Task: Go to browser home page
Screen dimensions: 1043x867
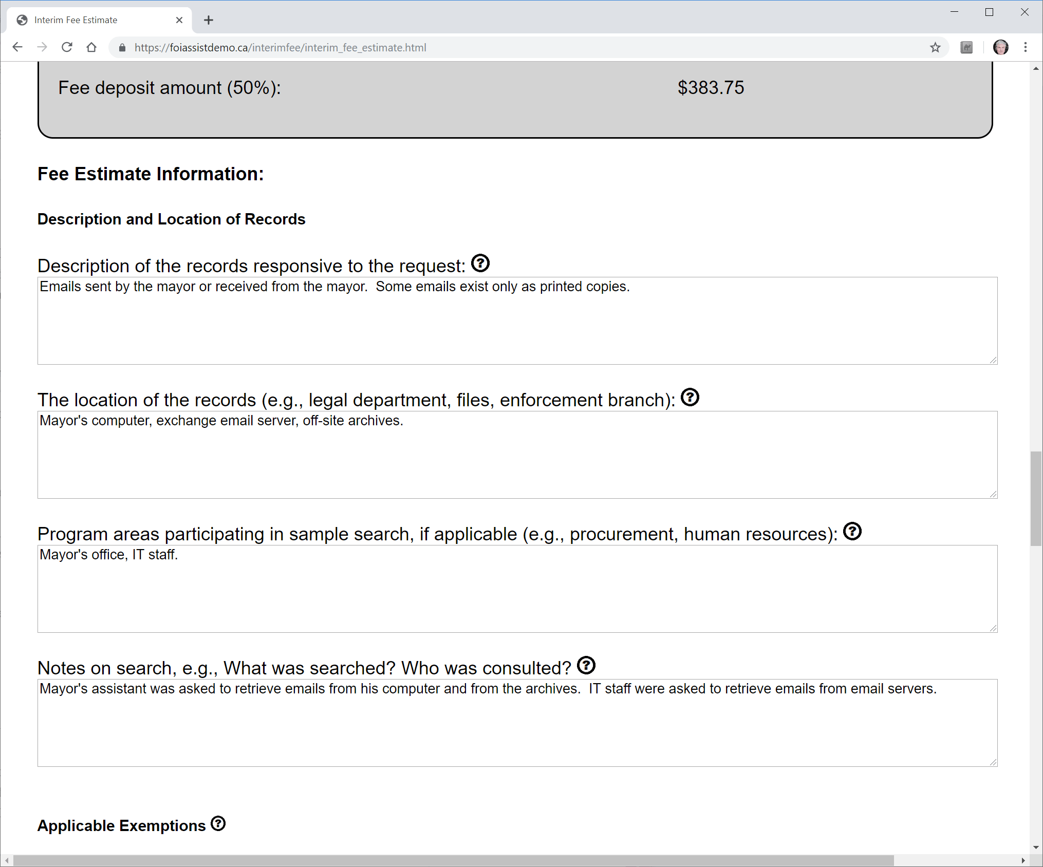Action: tap(91, 48)
